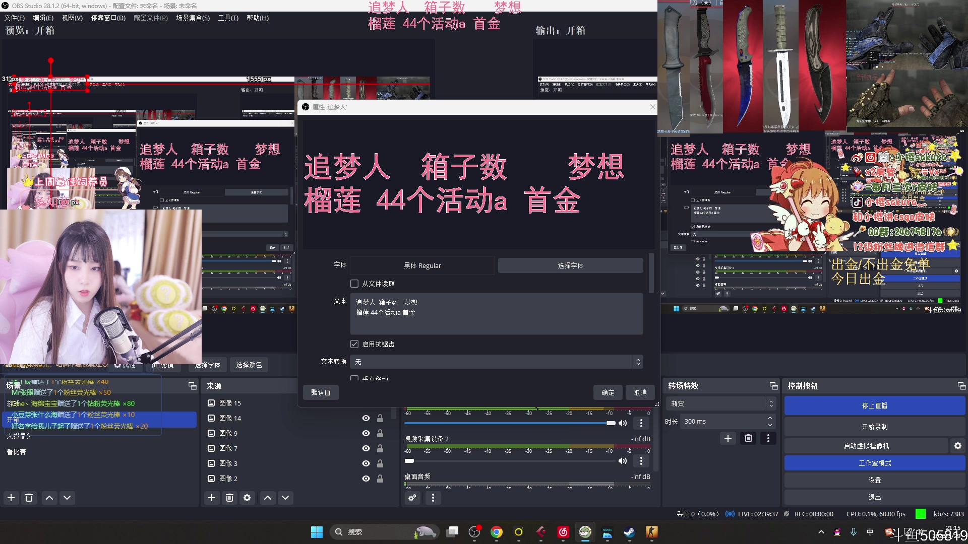Uncheck the 启用抗锯齿 checkbox
This screenshot has height=544, width=968.
[x=354, y=344]
